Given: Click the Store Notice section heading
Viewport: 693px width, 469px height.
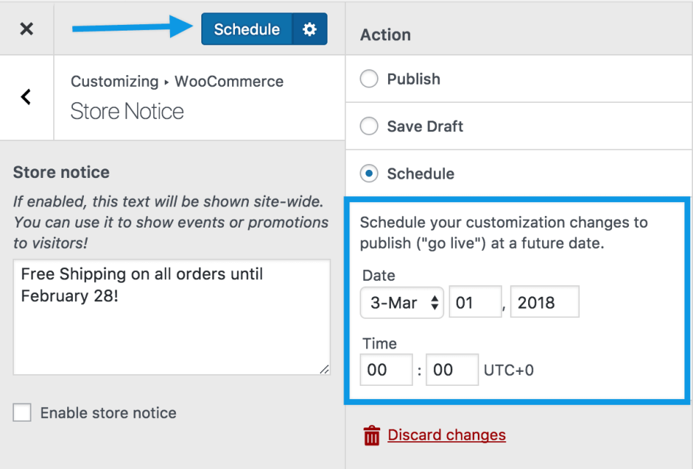Looking at the screenshot, I should 127,112.
